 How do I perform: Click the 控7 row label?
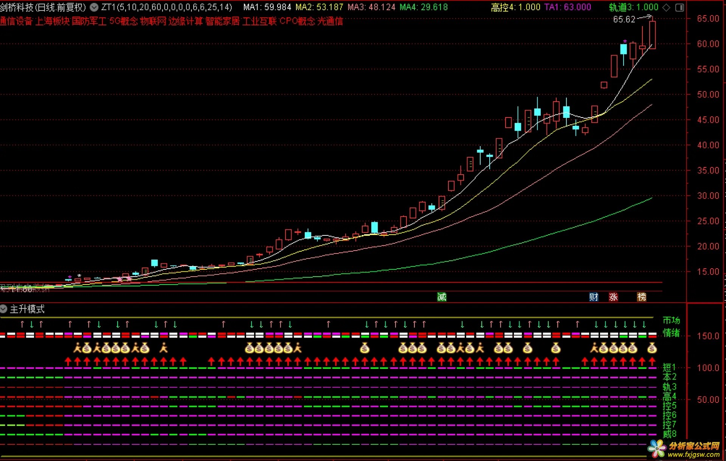point(669,424)
